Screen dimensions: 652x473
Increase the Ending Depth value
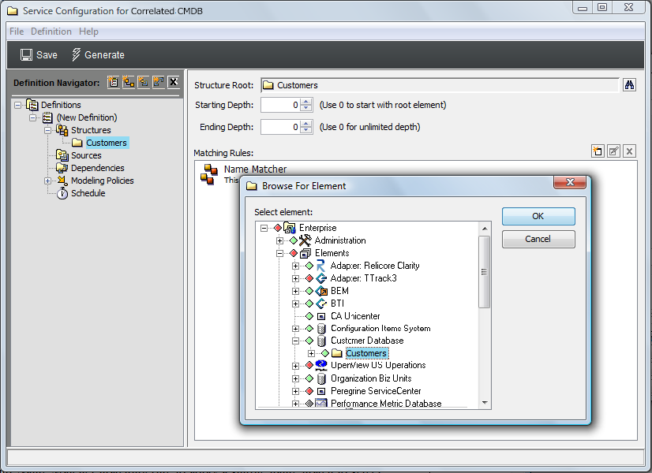point(306,124)
